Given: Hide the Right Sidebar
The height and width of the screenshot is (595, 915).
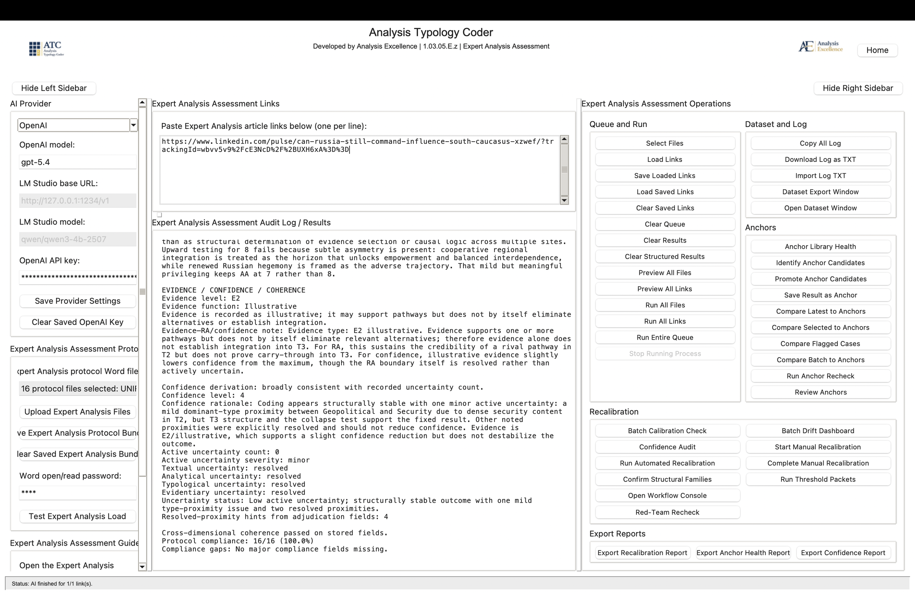Looking at the screenshot, I should tap(858, 88).
